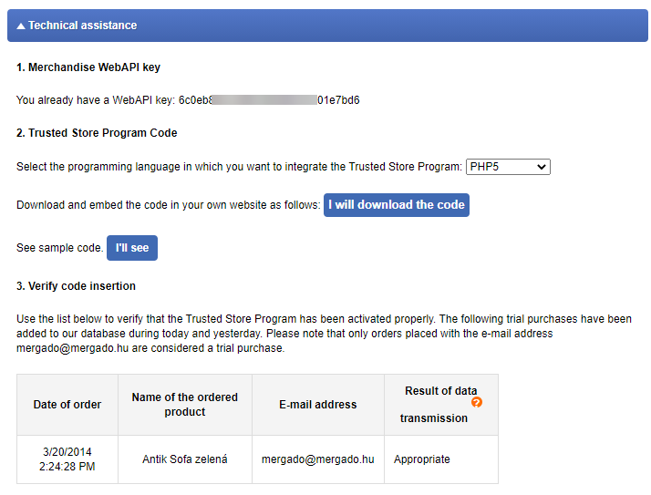Viewport: 651px width, 495px height.
Task: Open the PHP5 programming language dropdown
Action: click(508, 167)
